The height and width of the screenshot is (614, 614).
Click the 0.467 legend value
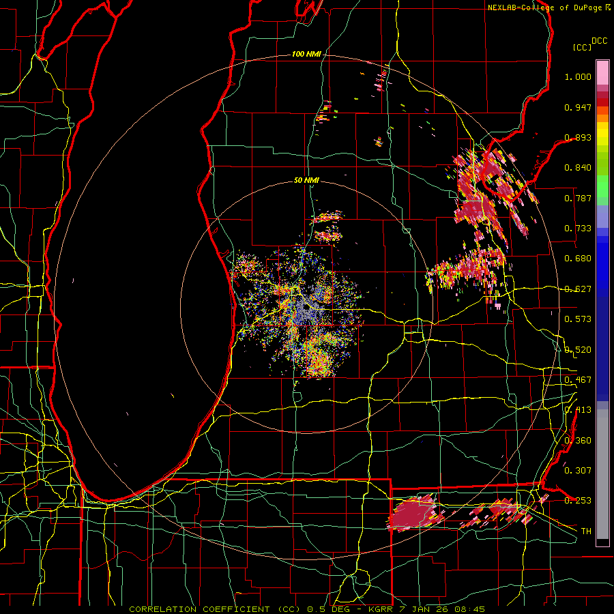[578, 380]
